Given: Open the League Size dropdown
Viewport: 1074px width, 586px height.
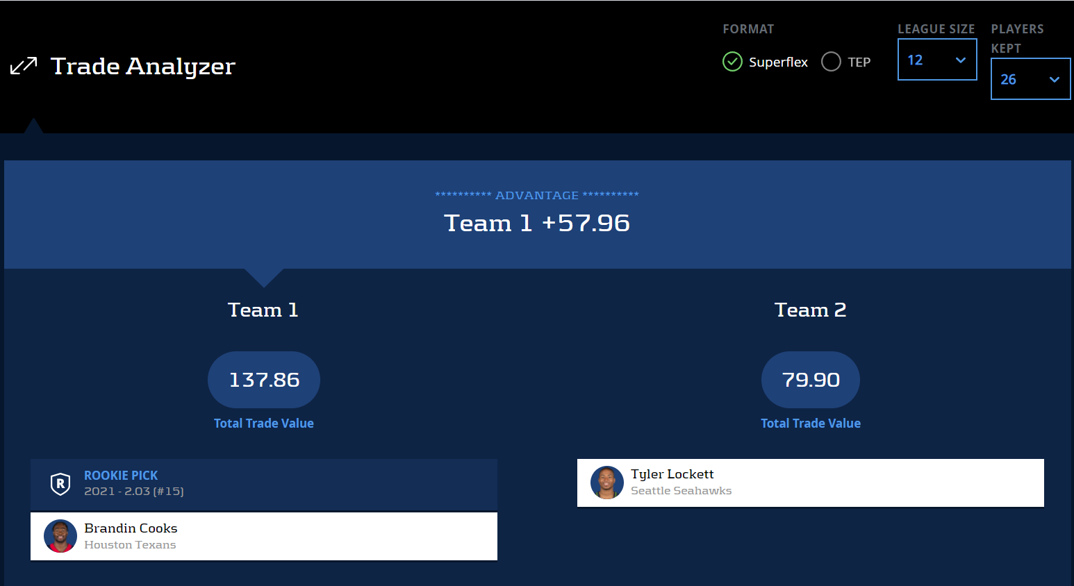Looking at the screenshot, I should 936,60.
